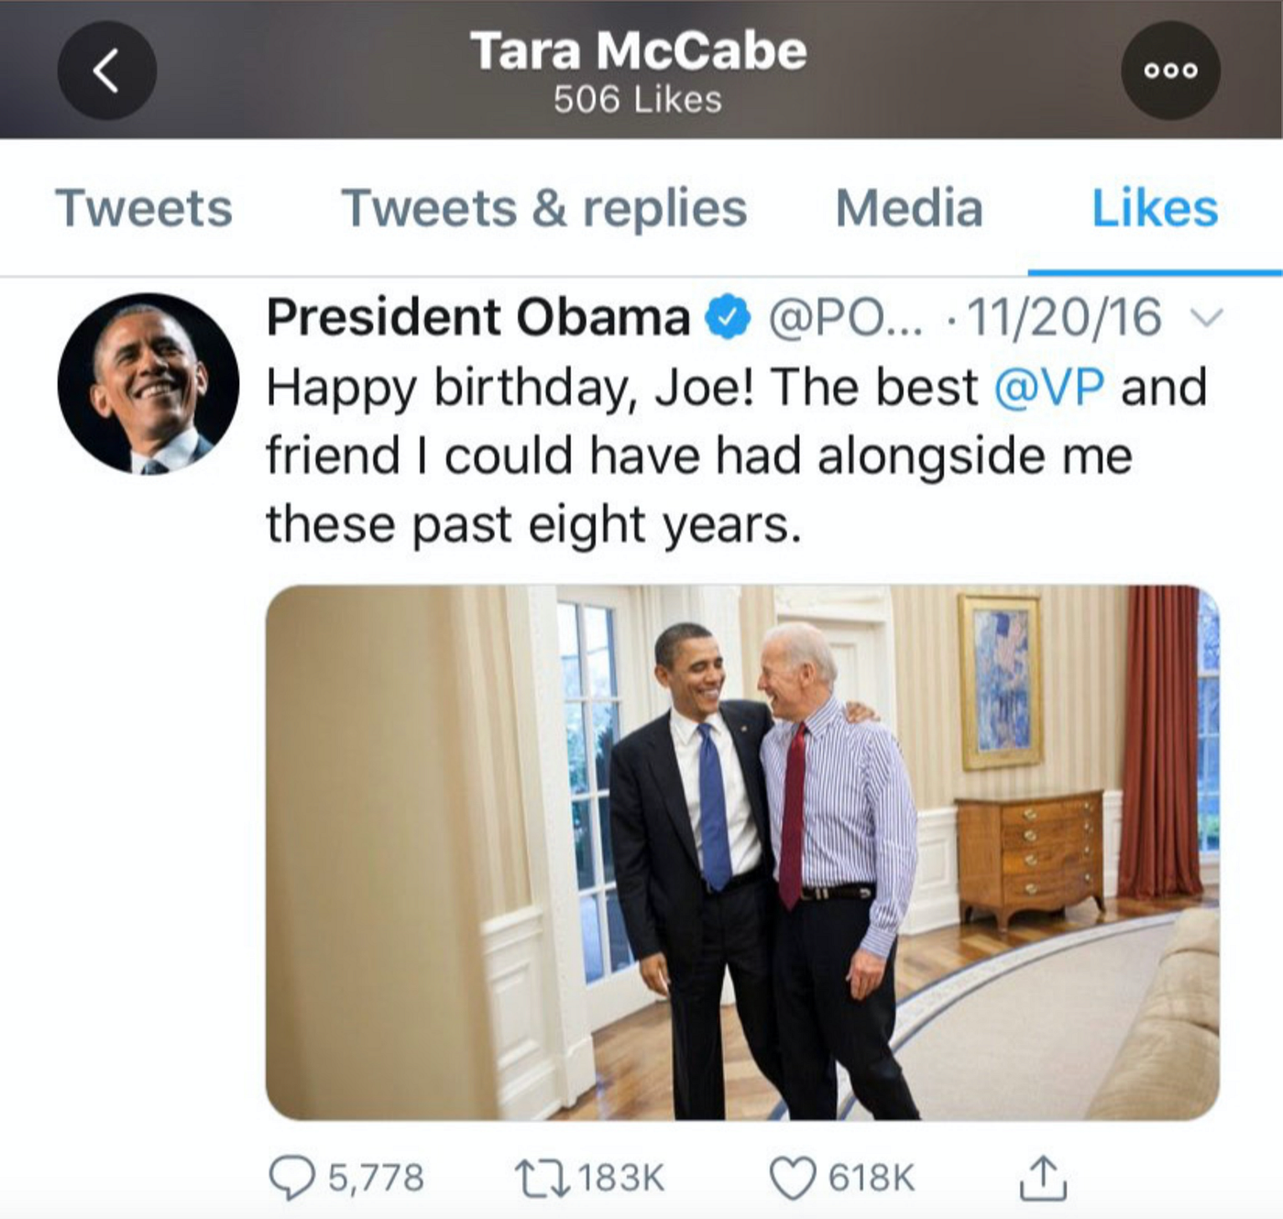
Task: Open the @VP mention link
Action: 1049,387
